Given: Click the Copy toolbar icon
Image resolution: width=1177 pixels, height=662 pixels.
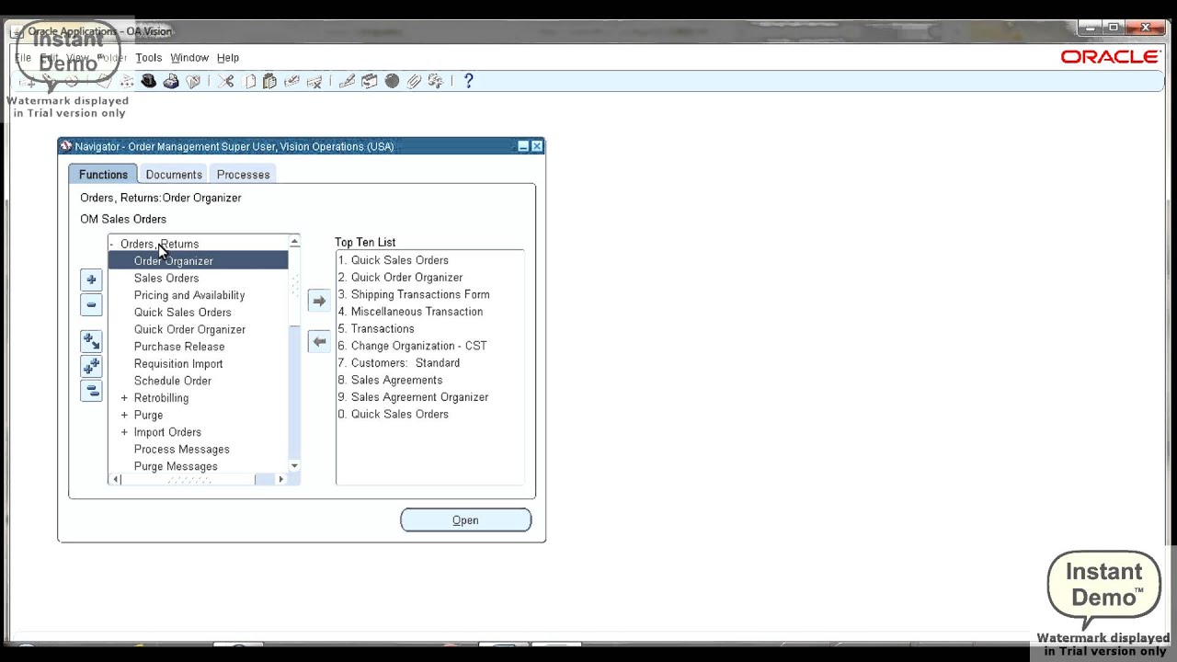Looking at the screenshot, I should click(x=250, y=81).
